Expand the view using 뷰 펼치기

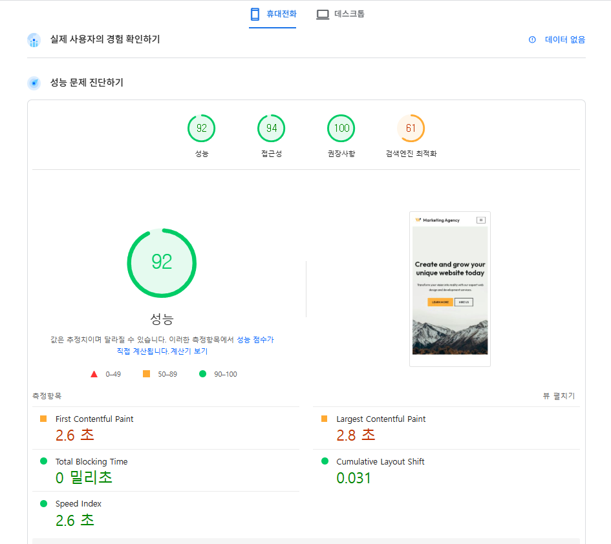557,396
